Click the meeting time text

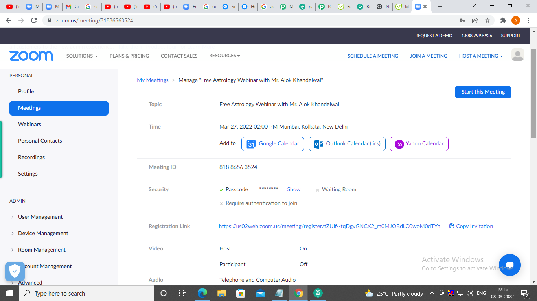tap(283, 127)
